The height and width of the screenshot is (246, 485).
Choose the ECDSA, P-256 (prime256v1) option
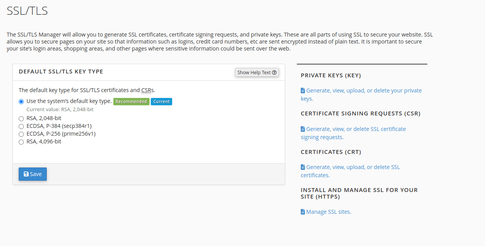tap(21, 134)
